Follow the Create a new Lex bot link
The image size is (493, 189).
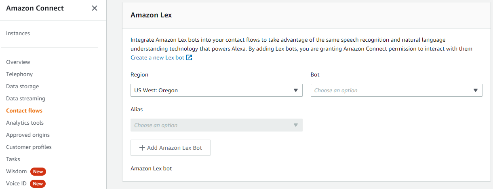(157, 58)
